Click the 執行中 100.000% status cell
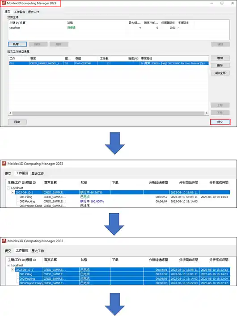Viewport: 237px width, 316px height. (x=92, y=201)
